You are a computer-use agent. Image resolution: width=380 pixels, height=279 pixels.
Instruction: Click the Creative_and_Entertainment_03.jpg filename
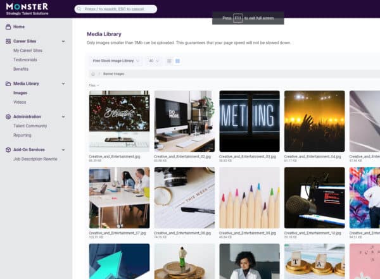click(x=248, y=157)
